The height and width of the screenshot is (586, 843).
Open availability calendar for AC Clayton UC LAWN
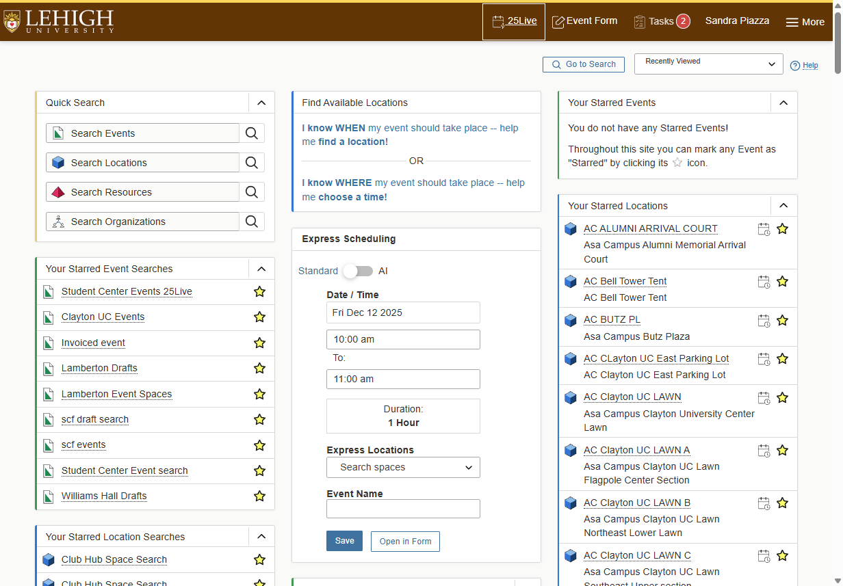pyautogui.click(x=764, y=397)
